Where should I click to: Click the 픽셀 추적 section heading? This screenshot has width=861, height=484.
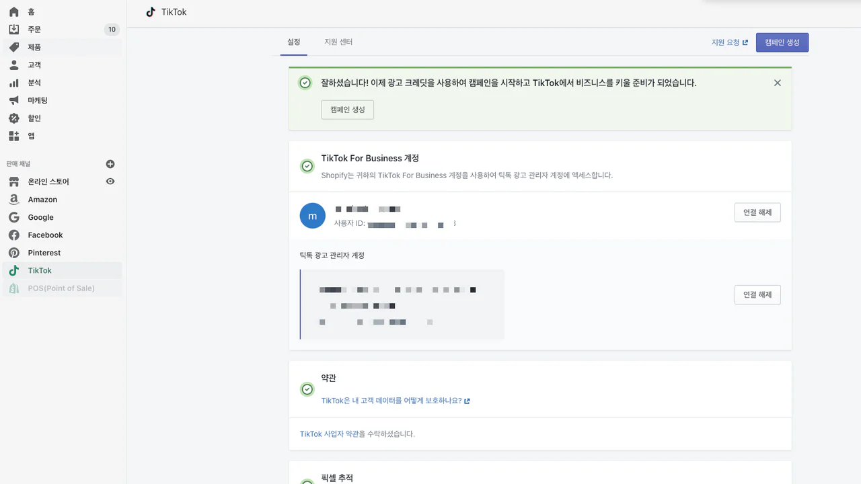click(337, 478)
